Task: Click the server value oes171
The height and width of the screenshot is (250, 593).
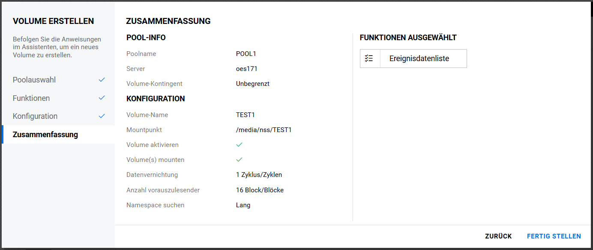Action: (246, 69)
